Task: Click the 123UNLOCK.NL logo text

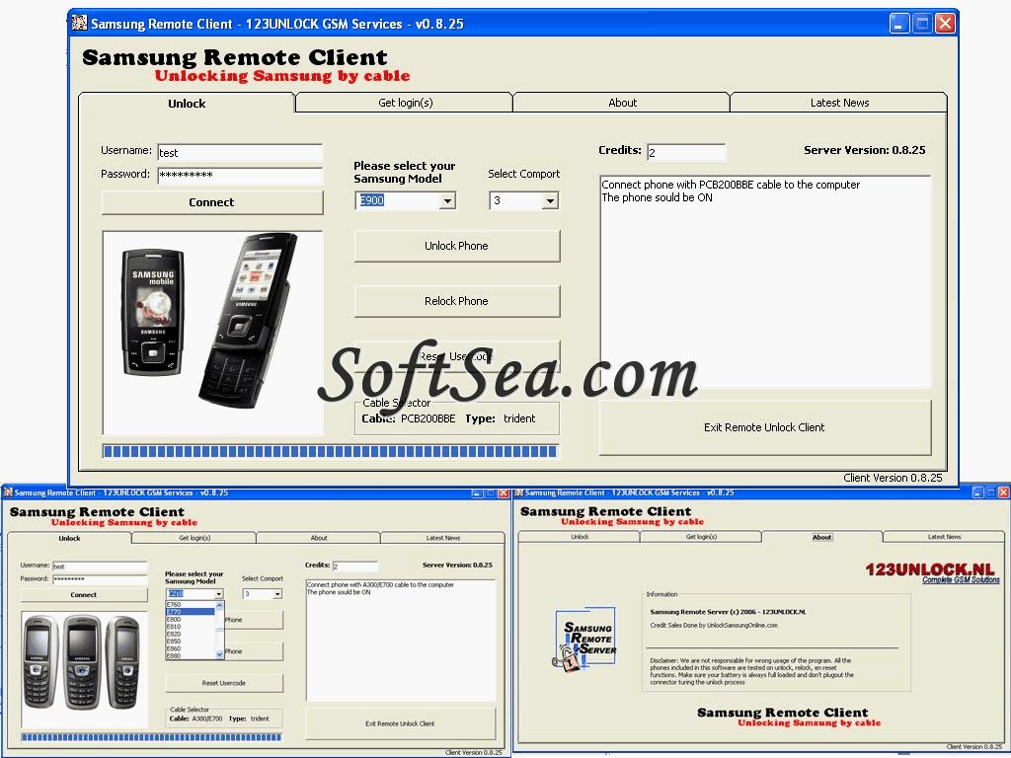Action: coord(930,569)
